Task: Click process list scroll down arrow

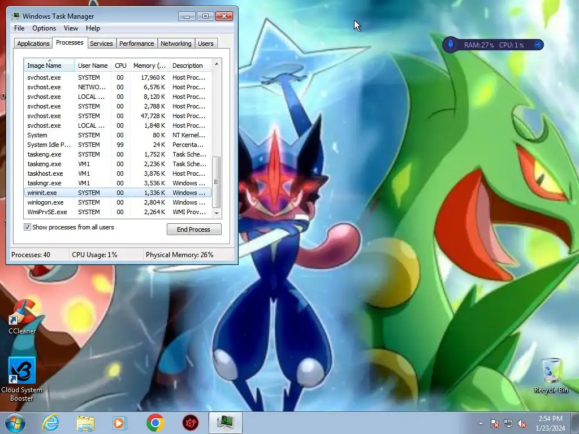Action: click(217, 213)
